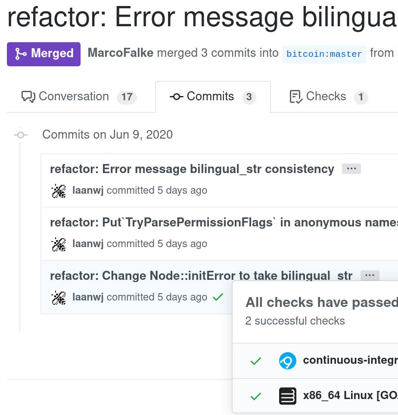The image size is (398, 415).
Task: Open the Conversation tab
Action: click(79, 96)
